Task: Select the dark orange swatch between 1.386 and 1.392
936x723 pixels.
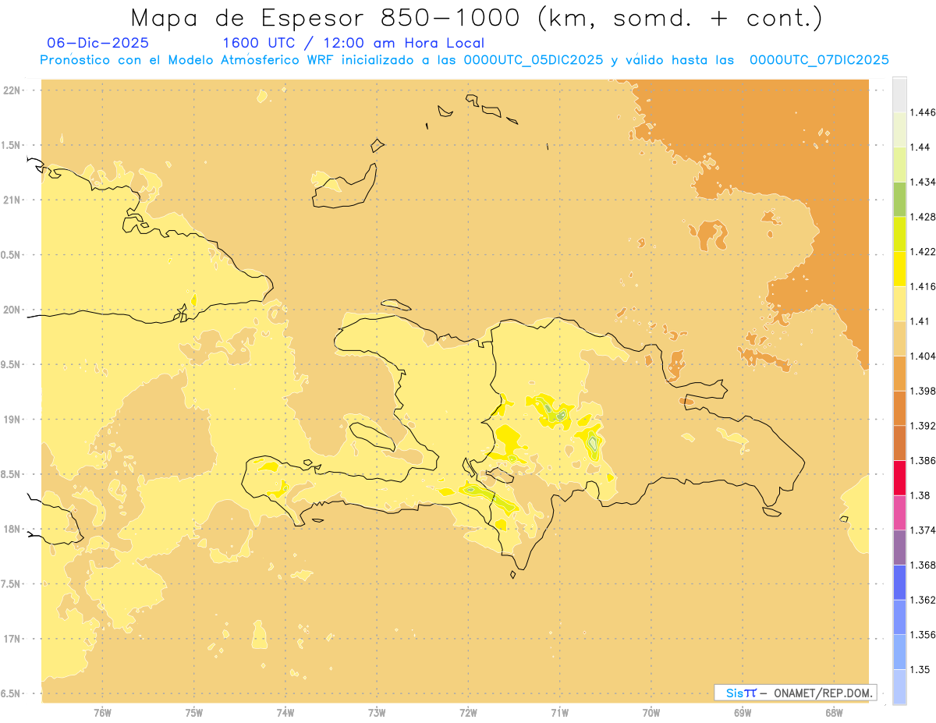Action: [x=899, y=443]
